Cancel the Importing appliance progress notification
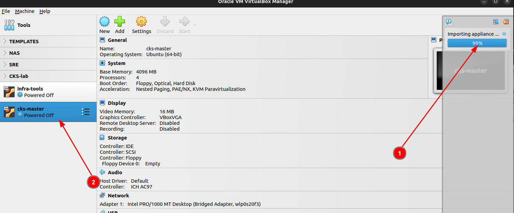 [504, 34]
